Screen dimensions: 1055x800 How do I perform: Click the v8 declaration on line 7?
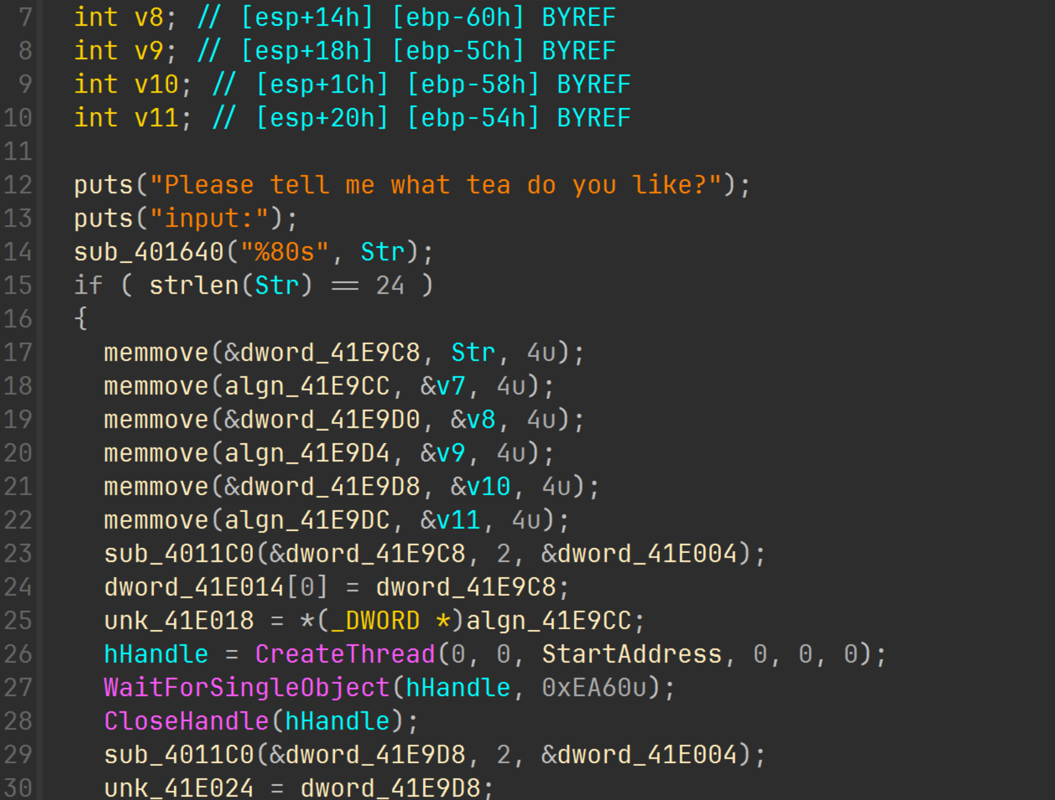(149, 18)
